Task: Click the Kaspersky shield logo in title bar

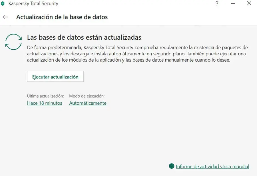Action: 3,4
